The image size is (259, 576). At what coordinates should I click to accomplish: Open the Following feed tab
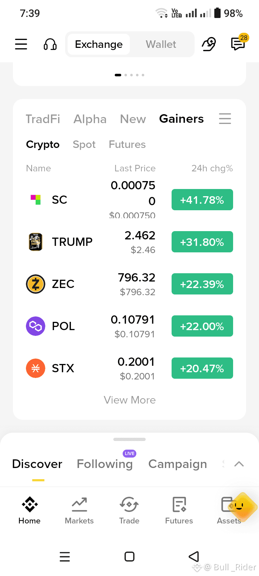tap(105, 464)
